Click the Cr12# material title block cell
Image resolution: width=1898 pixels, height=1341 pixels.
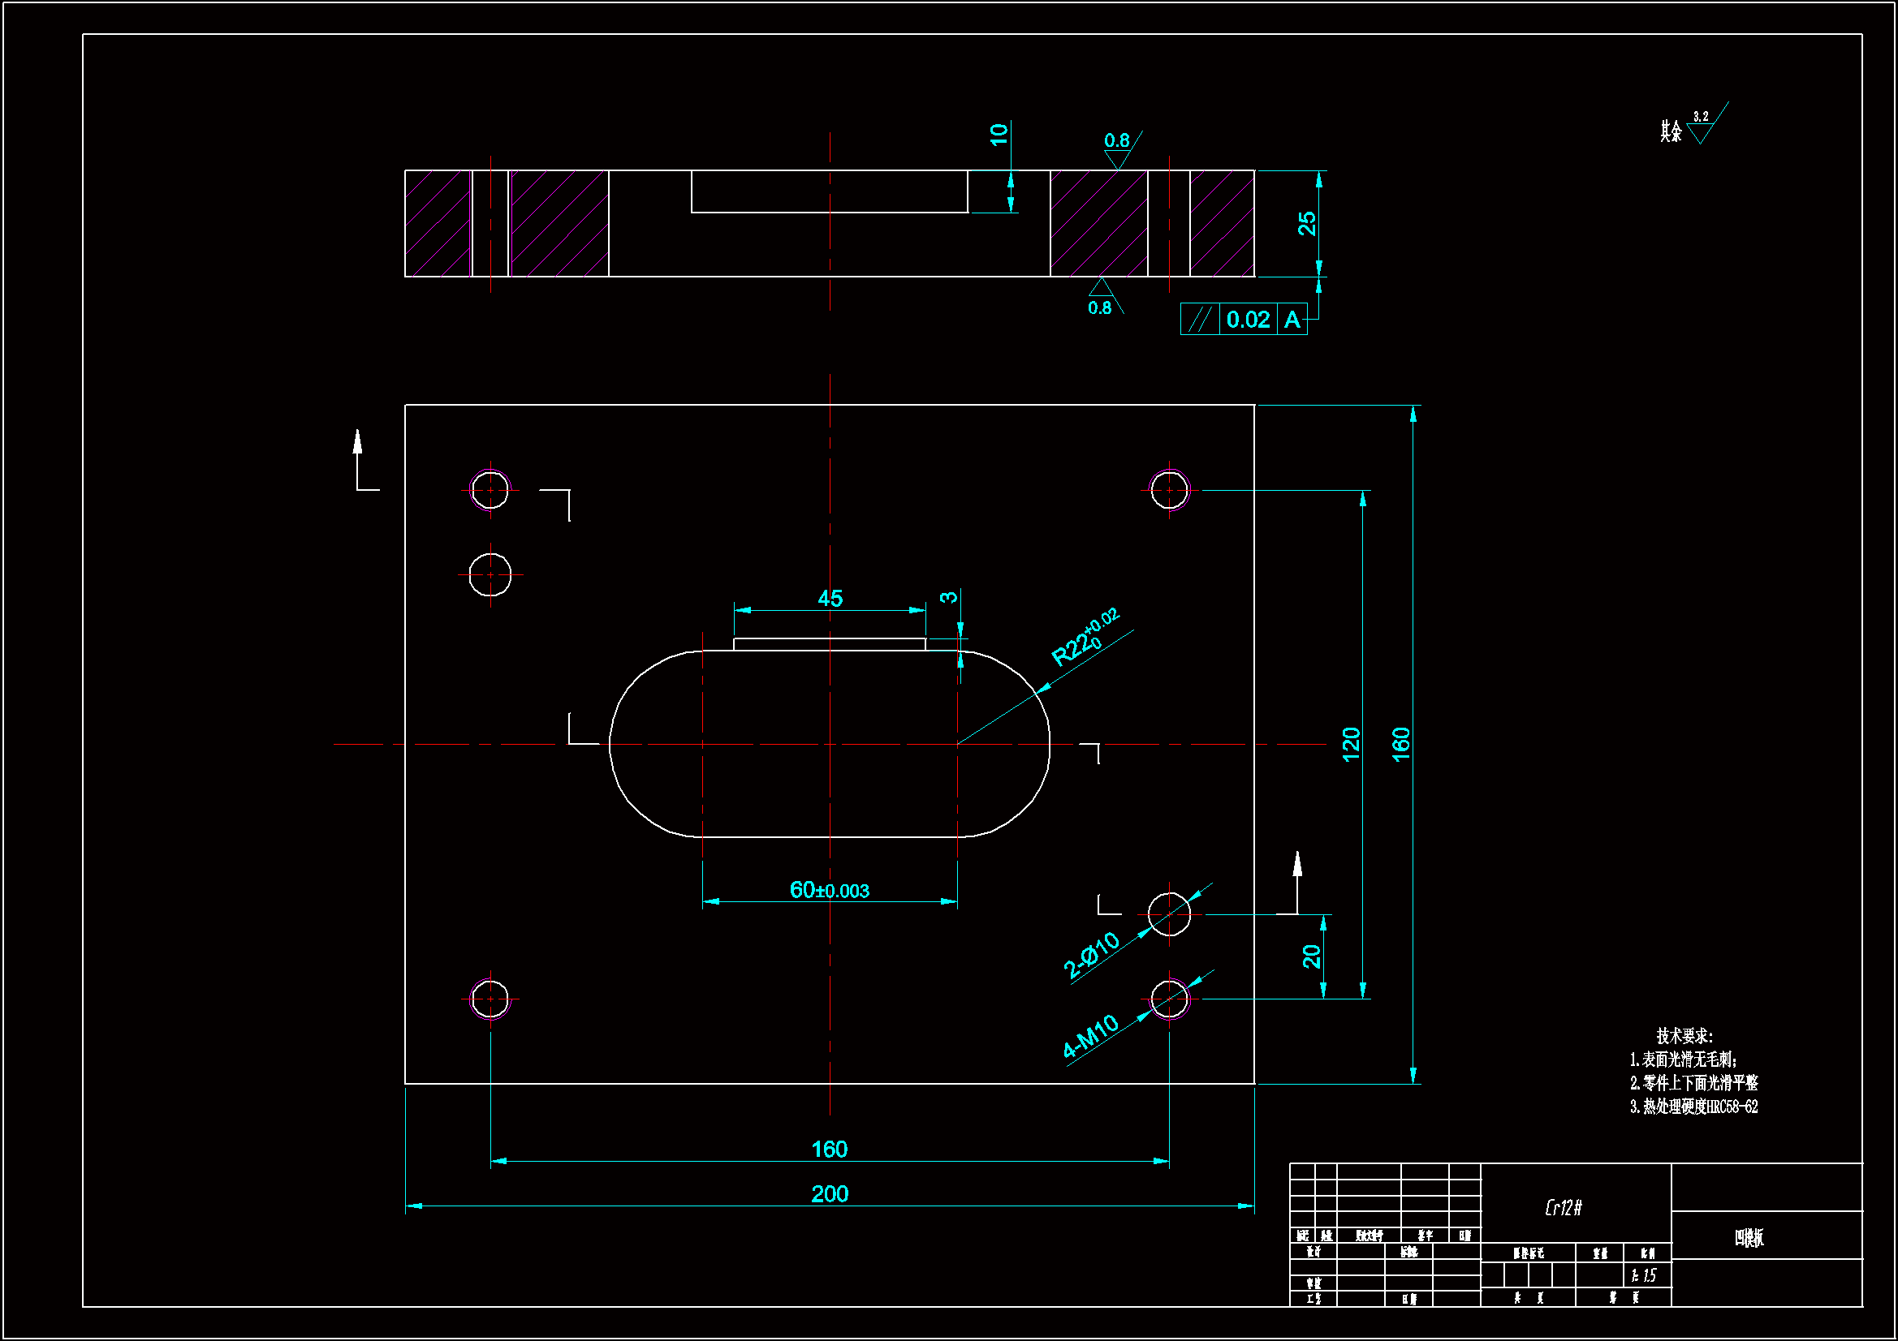tap(1564, 1208)
